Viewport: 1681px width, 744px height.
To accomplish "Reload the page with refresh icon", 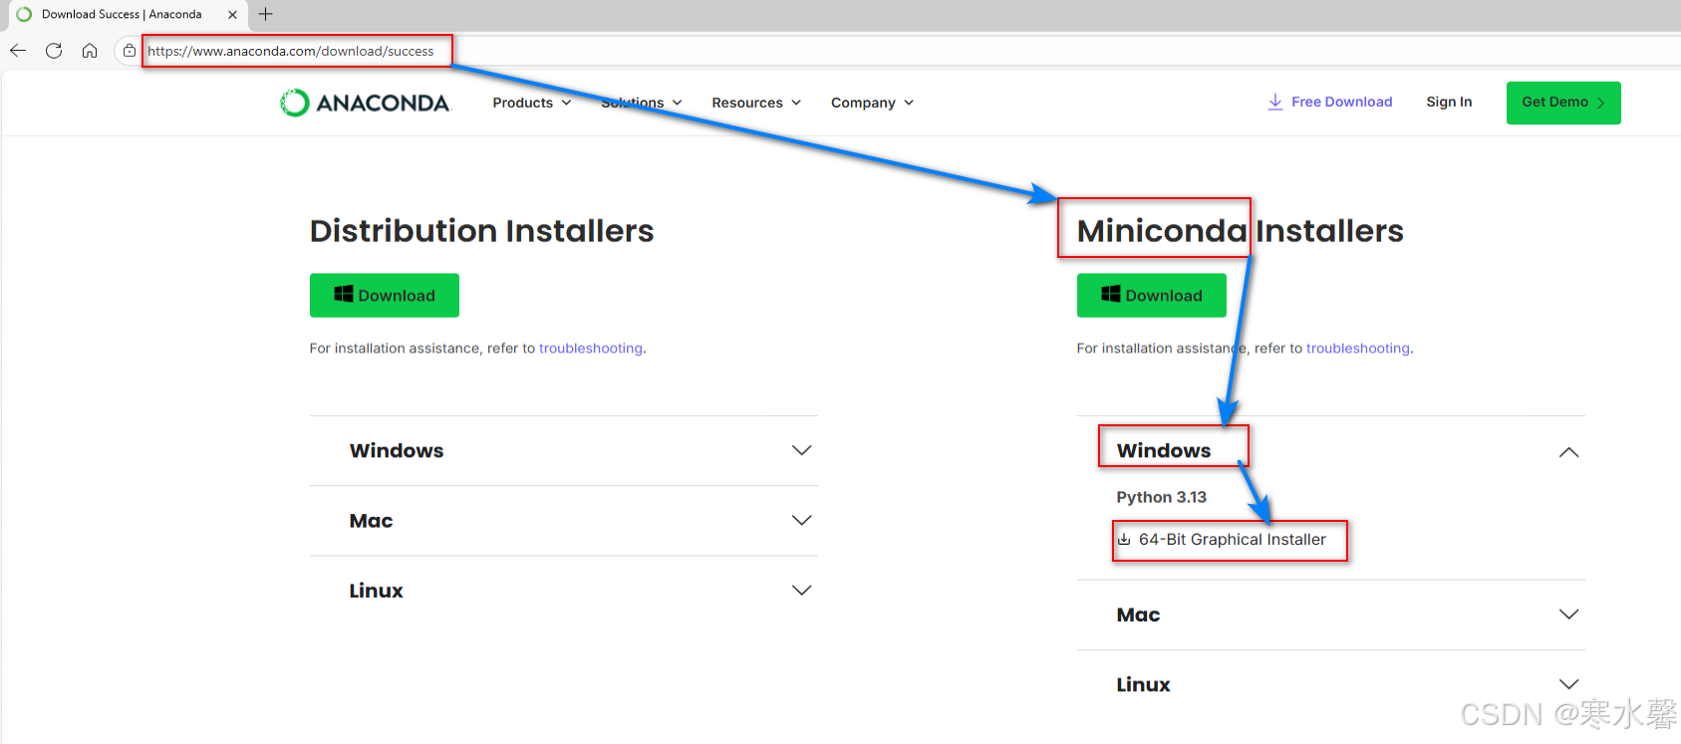I will point(54,51).
